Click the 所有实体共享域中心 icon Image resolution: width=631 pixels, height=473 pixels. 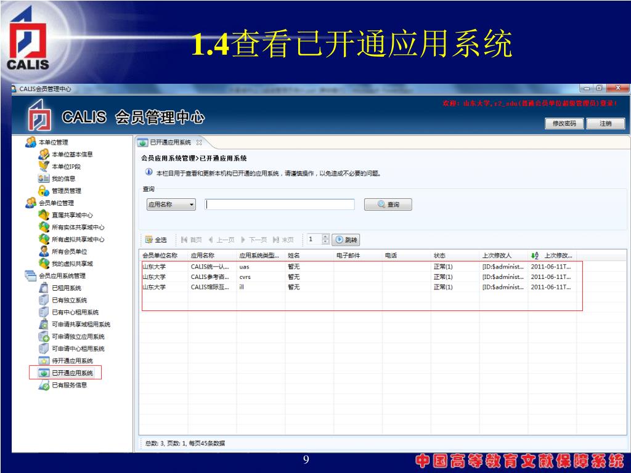[x=44, y=227]
